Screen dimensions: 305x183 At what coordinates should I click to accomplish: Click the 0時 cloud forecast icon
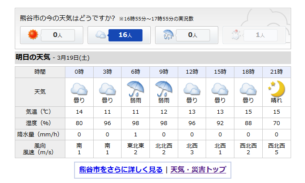click(x=79, y=89)
